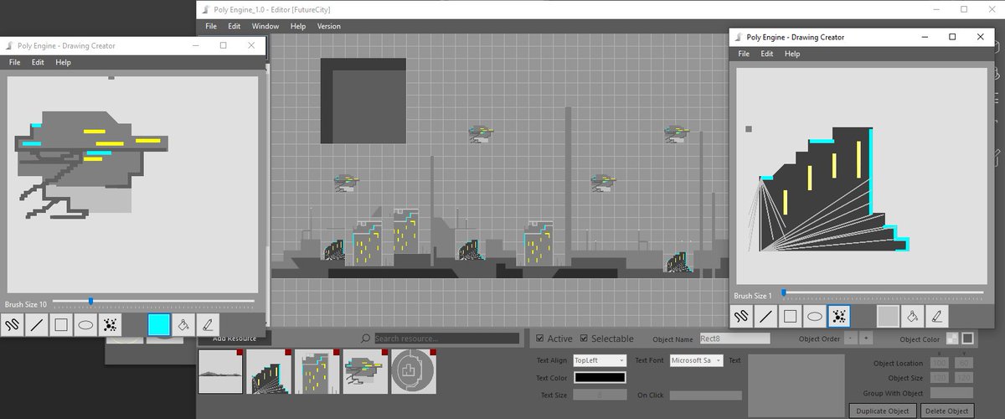Select transparent checkered Object Color swatch
1005x419 pixels.
952,339
